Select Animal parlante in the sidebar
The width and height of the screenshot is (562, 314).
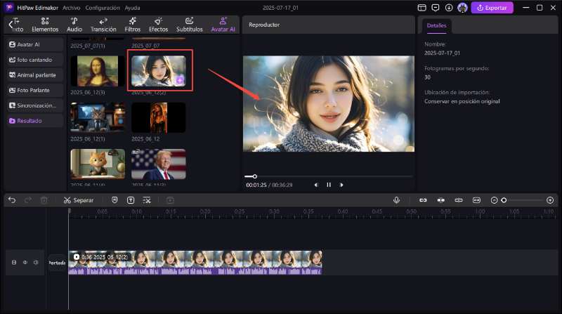pyautogui.click(x=36, y=74)
